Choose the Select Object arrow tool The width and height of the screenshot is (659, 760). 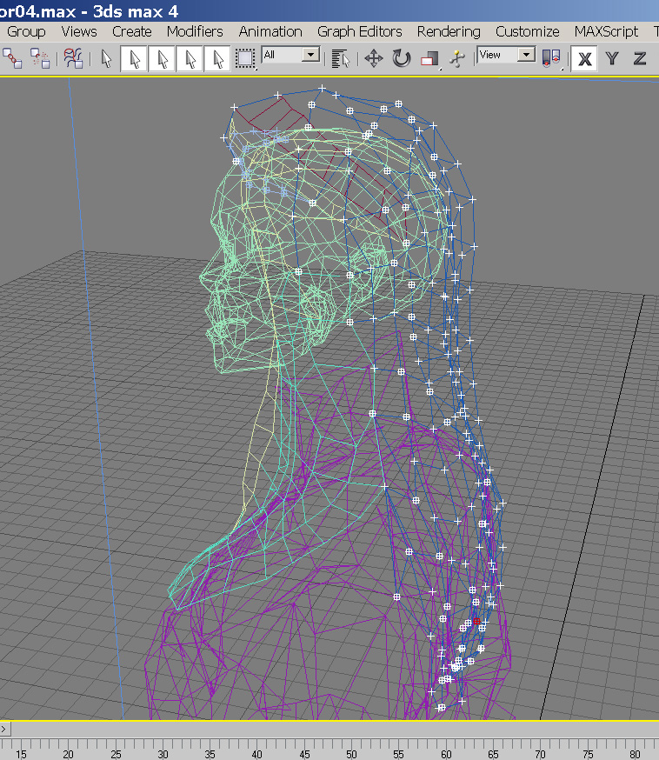click(x=107, y=58)
